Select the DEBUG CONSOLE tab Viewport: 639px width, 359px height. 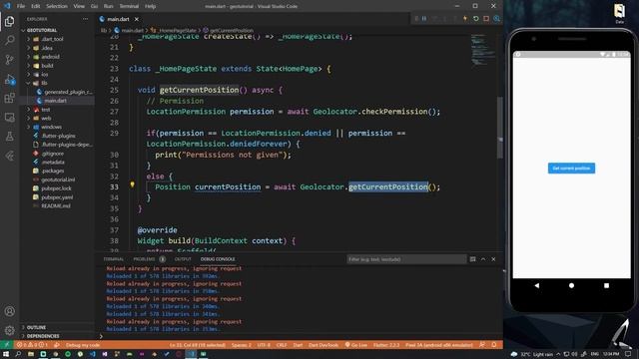[x=218, y=259]
